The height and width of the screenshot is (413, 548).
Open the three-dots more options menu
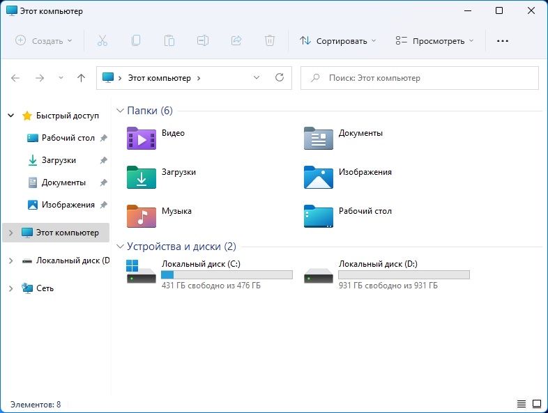click(x=503, y=41)
